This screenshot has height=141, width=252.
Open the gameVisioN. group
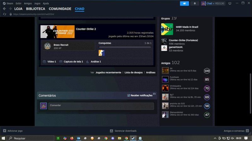click(x=176, y=47)
